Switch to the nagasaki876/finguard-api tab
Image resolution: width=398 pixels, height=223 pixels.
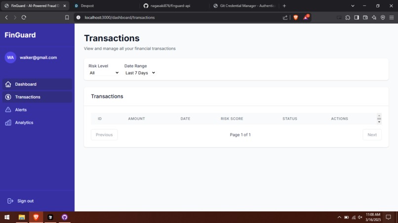(174, 5)
